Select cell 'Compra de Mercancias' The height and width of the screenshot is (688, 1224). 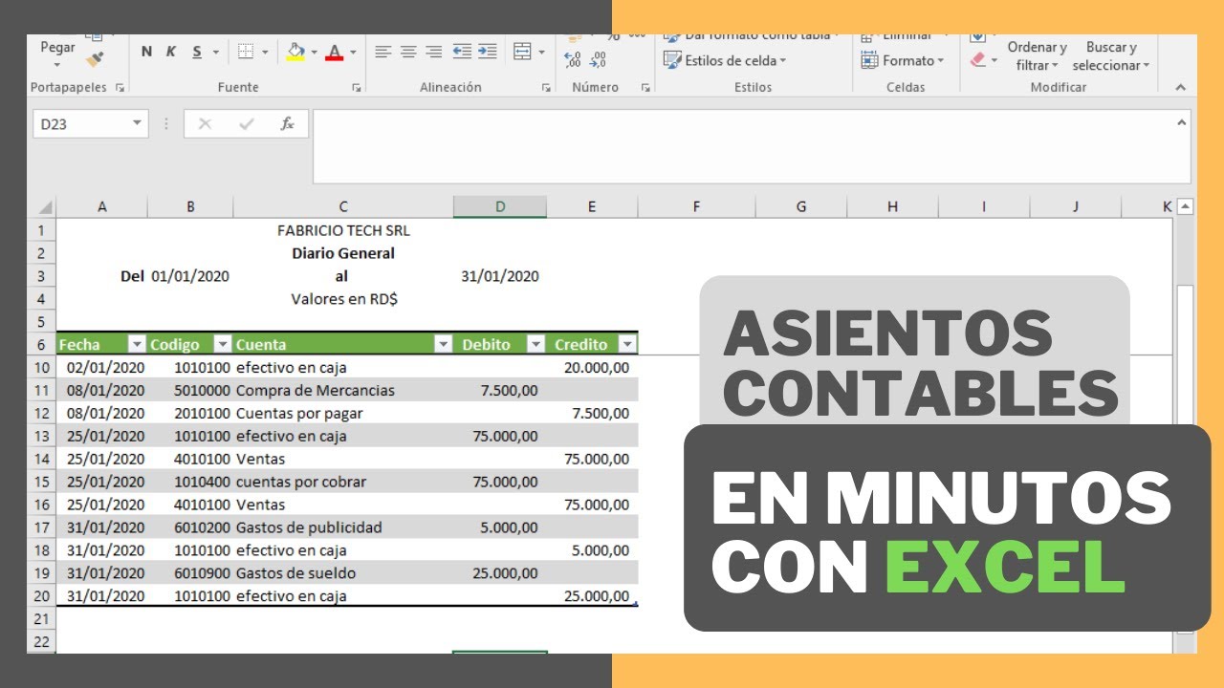(x=343, y=390)
